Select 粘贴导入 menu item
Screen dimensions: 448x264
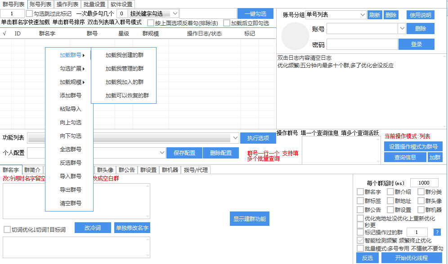pos(70,109)
